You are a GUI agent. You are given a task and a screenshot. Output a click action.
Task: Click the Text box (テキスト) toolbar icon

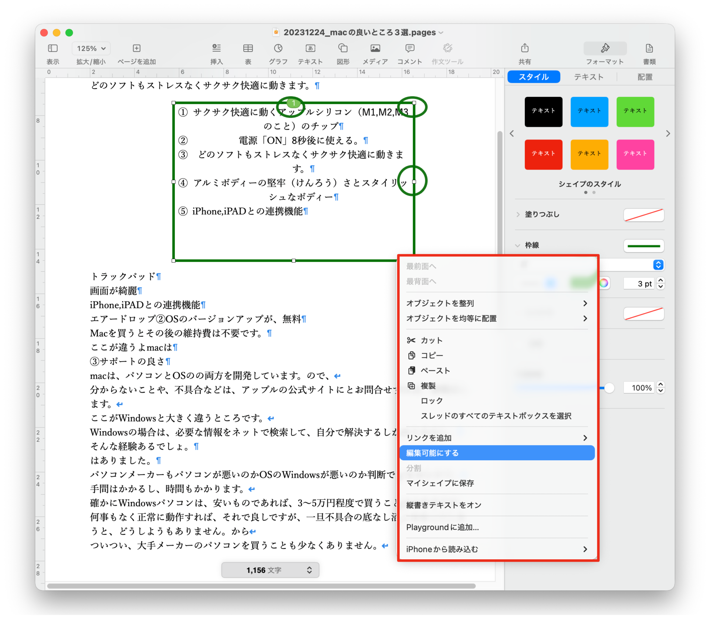310,48
